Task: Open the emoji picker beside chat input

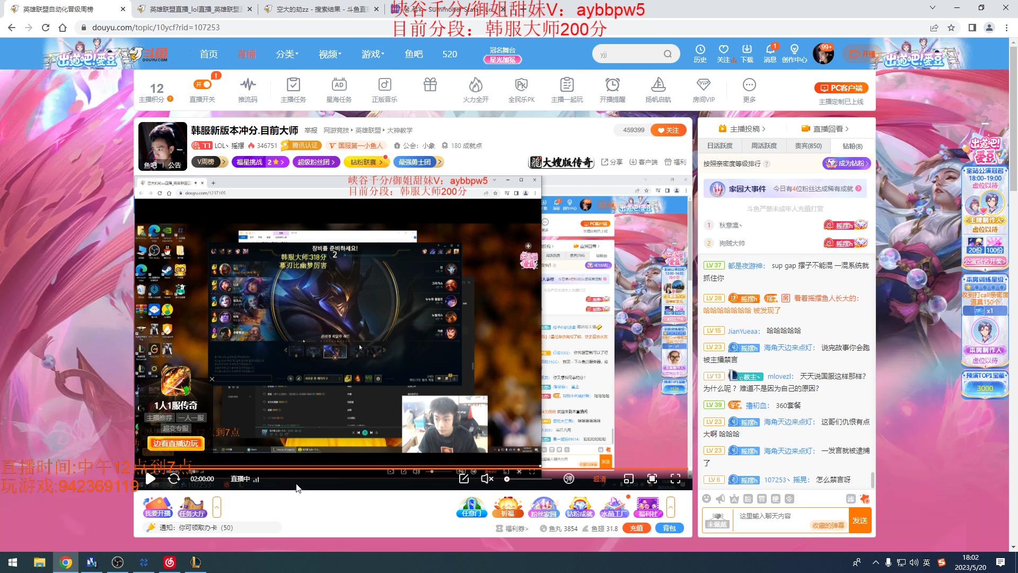Action: click(x=706, y=499)
